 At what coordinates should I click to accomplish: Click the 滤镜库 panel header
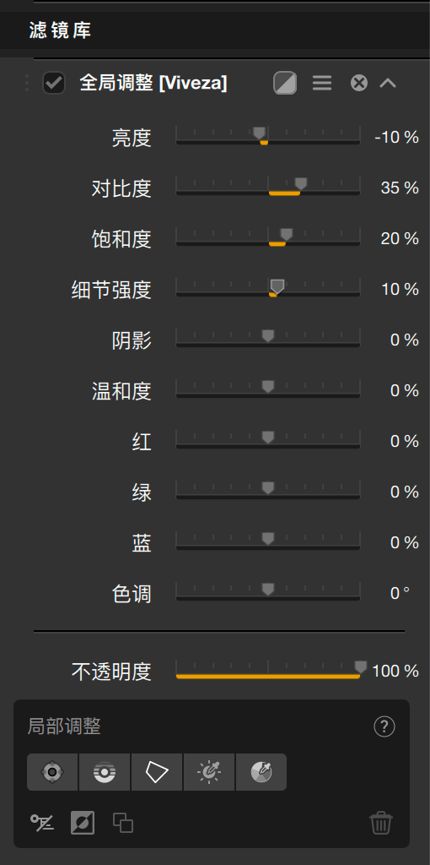pyautogui.click(x=215, y=31)
